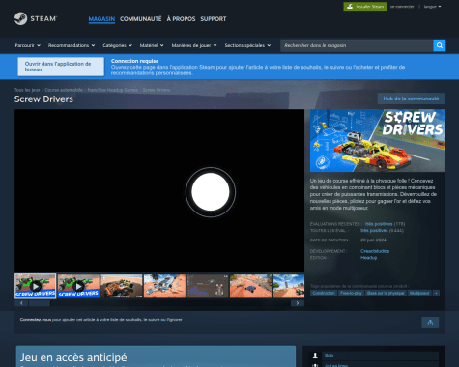Click the Steam logo icon
This screenshot has width=459, height=367.
[20, 18]
